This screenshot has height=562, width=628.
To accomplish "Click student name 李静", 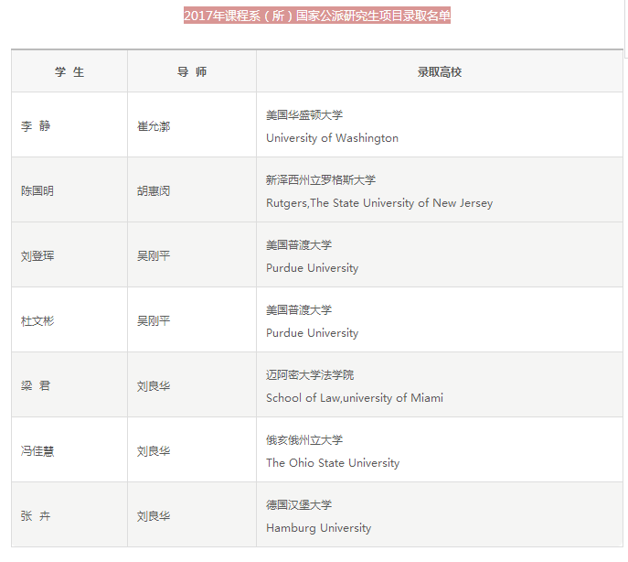I will 36,126.
